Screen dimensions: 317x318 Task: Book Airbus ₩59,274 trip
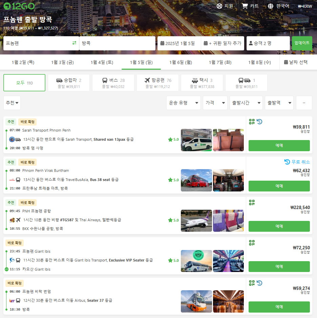click(x=279, y=307)
